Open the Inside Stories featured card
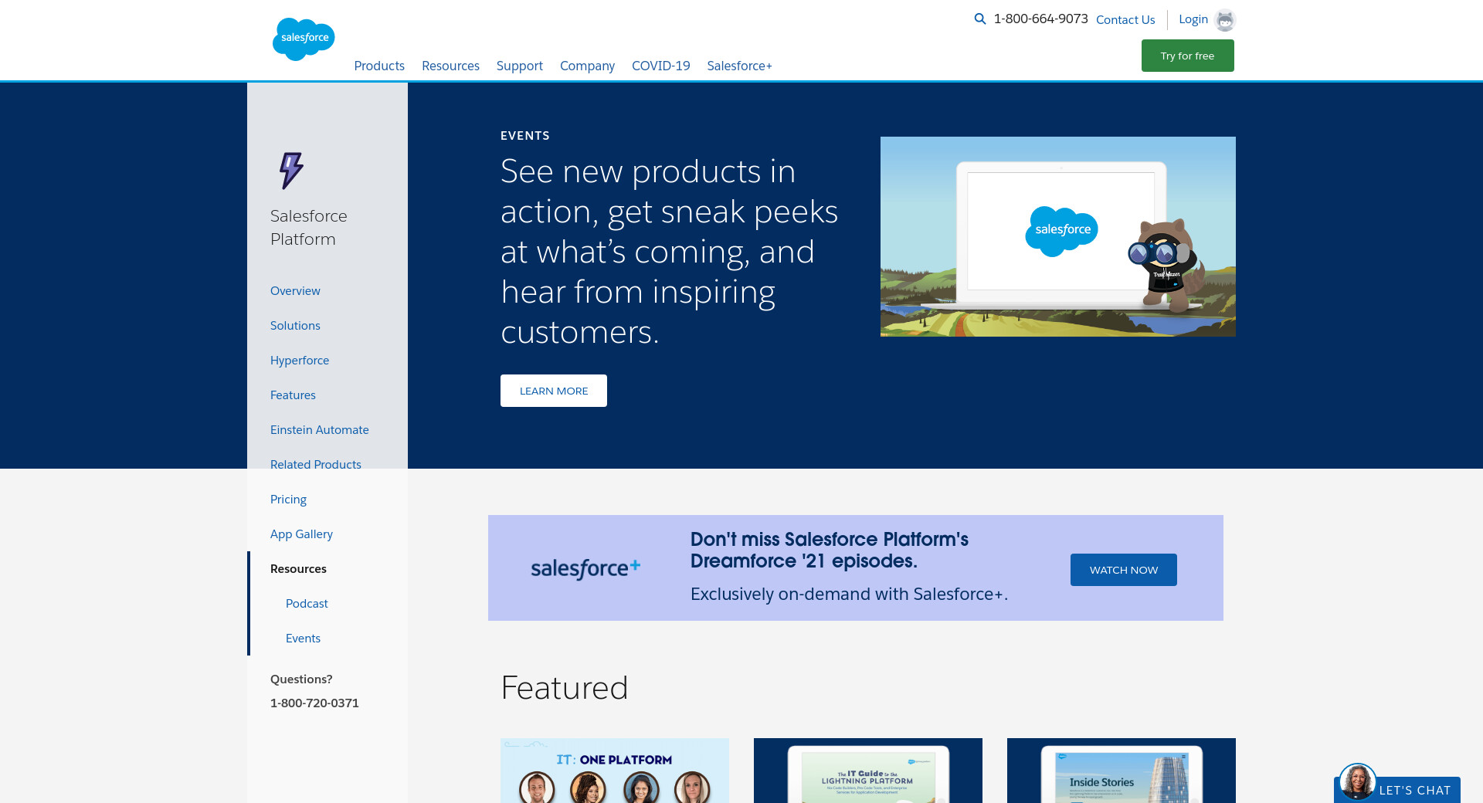The width and height of the screenshot is (1483, 803). click(1122, 771)
